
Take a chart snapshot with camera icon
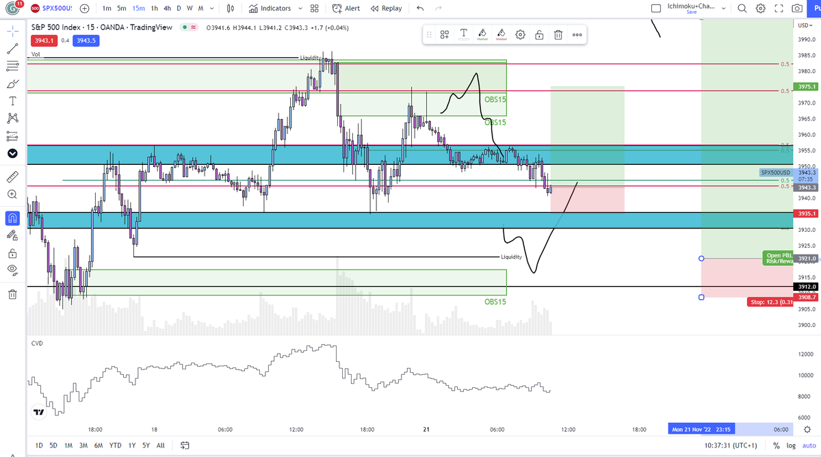797,8
